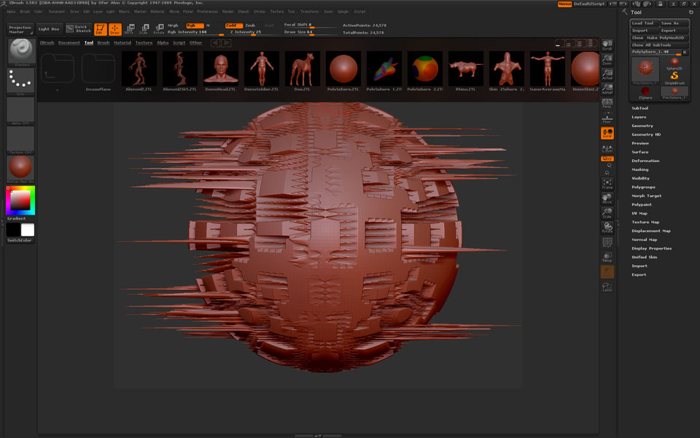
Task: Activate the Edit mode button
Action: (101, 29)
